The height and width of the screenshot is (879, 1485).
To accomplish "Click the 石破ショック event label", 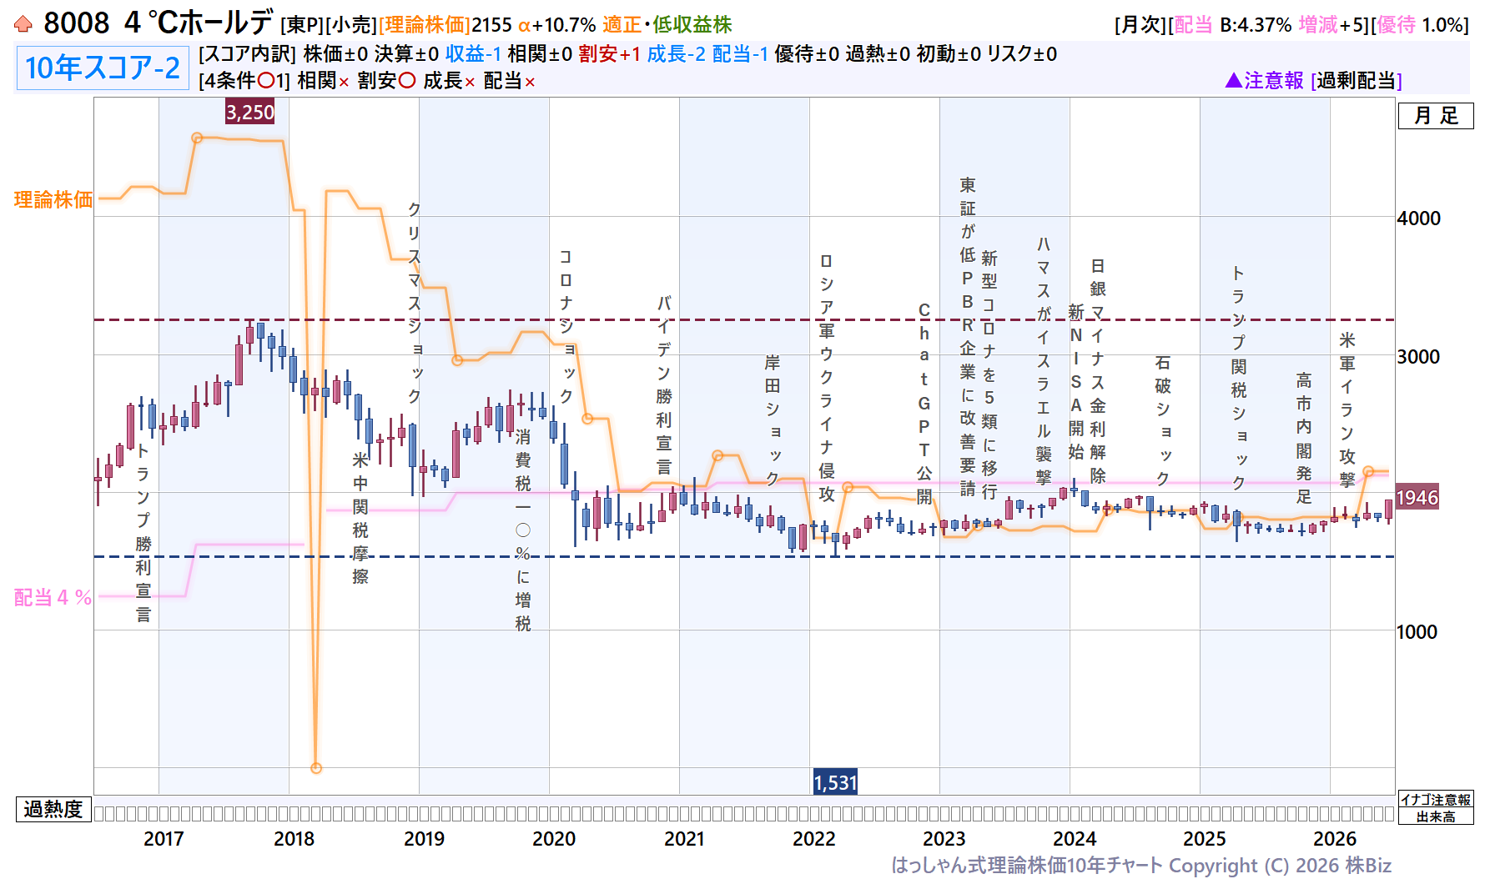I will [1163, 420].
